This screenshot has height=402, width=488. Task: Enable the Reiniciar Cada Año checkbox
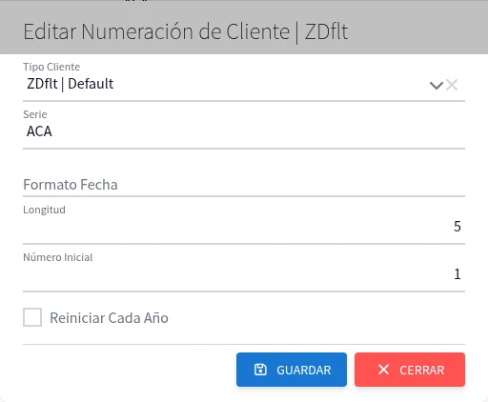[x=32, y=317]
